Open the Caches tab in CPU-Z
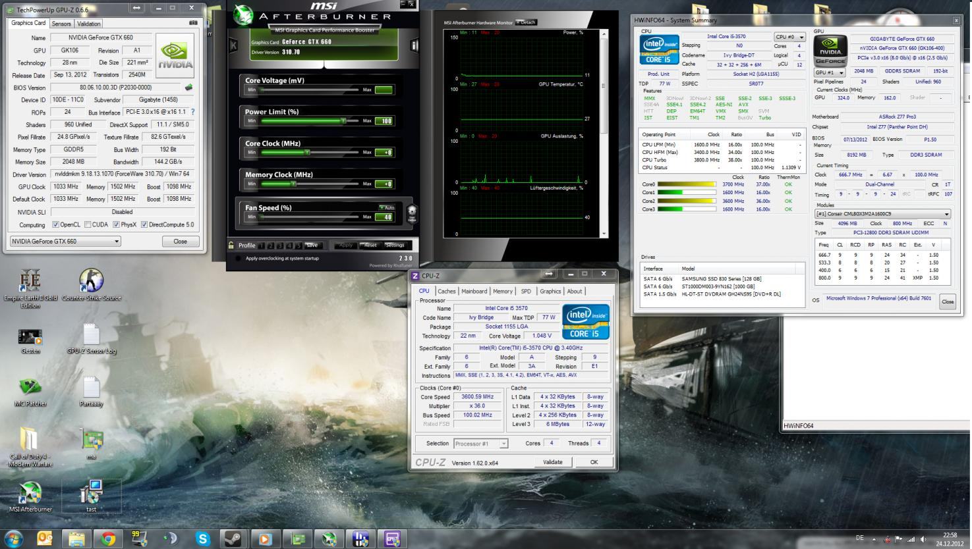This screenshot has width=972, height=549. (446, 291)
